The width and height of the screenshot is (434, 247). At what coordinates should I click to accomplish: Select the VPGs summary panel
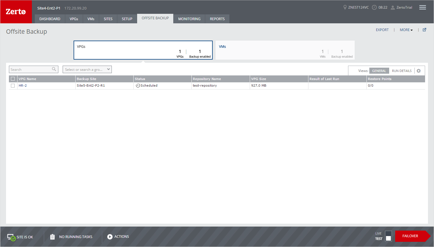tap(143, 50)
